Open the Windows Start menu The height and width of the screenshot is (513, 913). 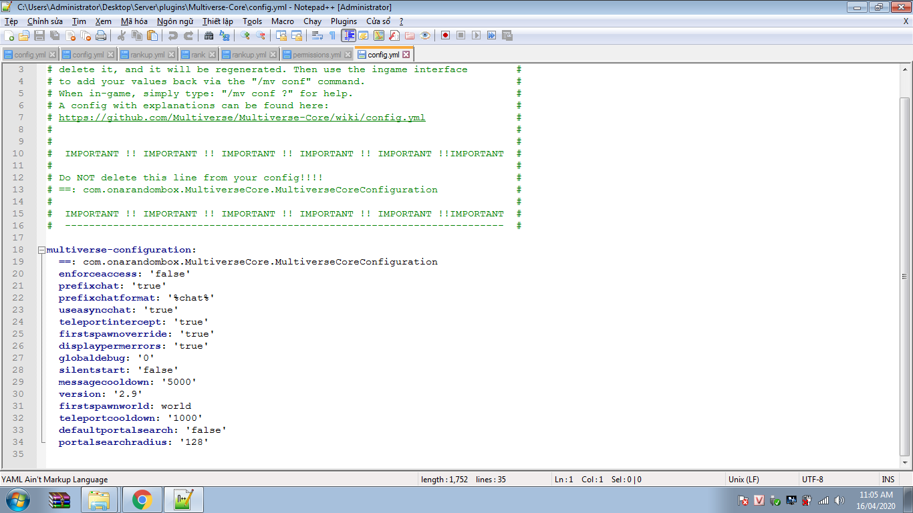coord(17,500)
